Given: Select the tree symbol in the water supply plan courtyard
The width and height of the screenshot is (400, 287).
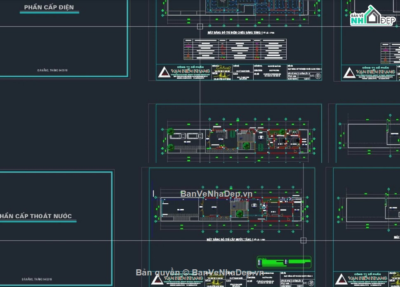Looking at the screenshot, I should (x=239, y=214).
